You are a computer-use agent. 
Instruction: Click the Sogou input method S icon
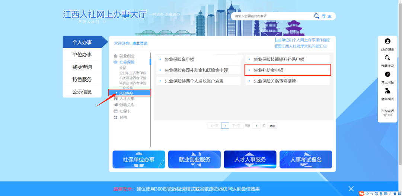[x=361, y=193]
